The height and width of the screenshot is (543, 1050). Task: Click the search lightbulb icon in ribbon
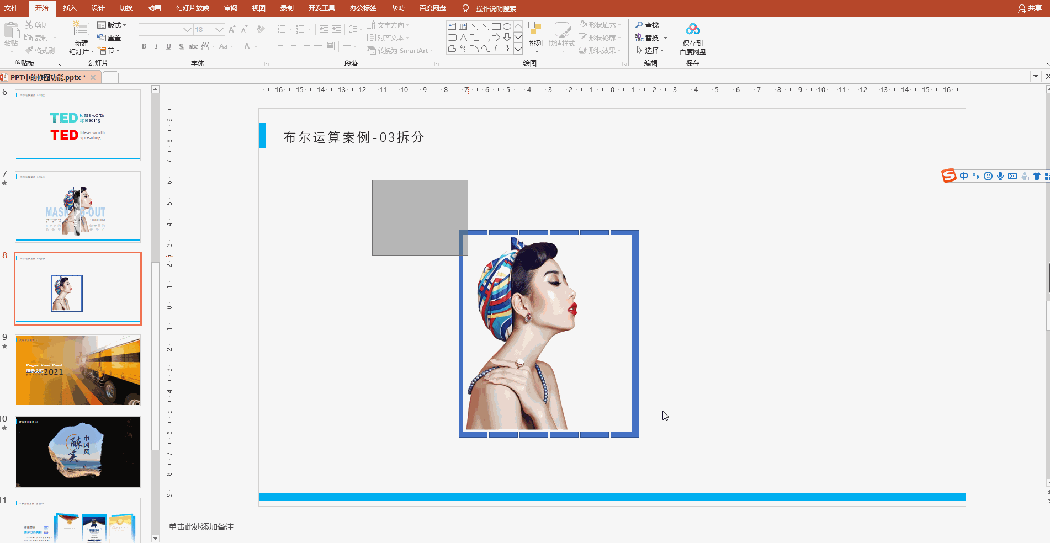[x=465, y=8]
